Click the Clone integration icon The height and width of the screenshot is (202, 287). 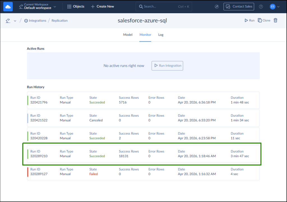pos(260,20)
